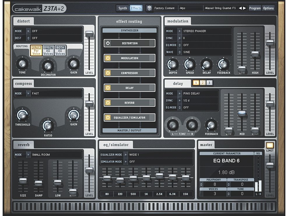Select delay slot 2 tab

[203, 83]
